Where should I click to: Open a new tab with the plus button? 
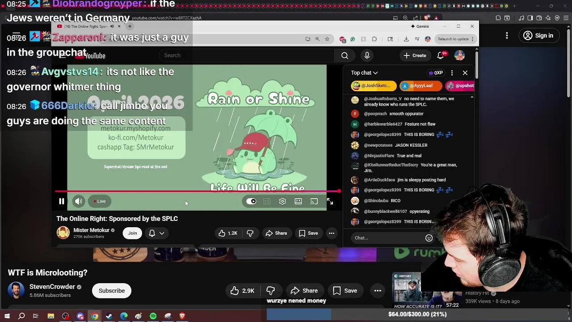pos(130,26)
